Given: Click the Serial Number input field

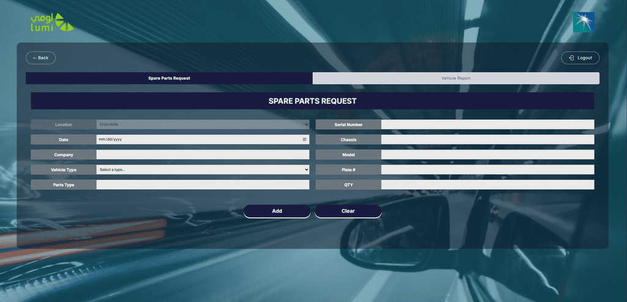Looking at the screenshot, I should click(x=487, y=125).
